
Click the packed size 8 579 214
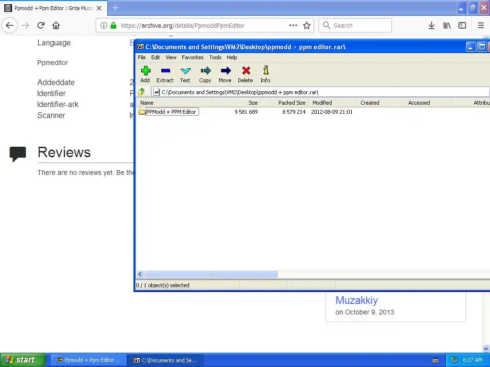(x=294, y=112)
